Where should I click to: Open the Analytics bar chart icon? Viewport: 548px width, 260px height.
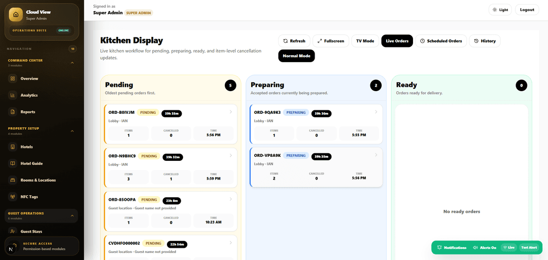pyautogui.click(x=13, y=95)
